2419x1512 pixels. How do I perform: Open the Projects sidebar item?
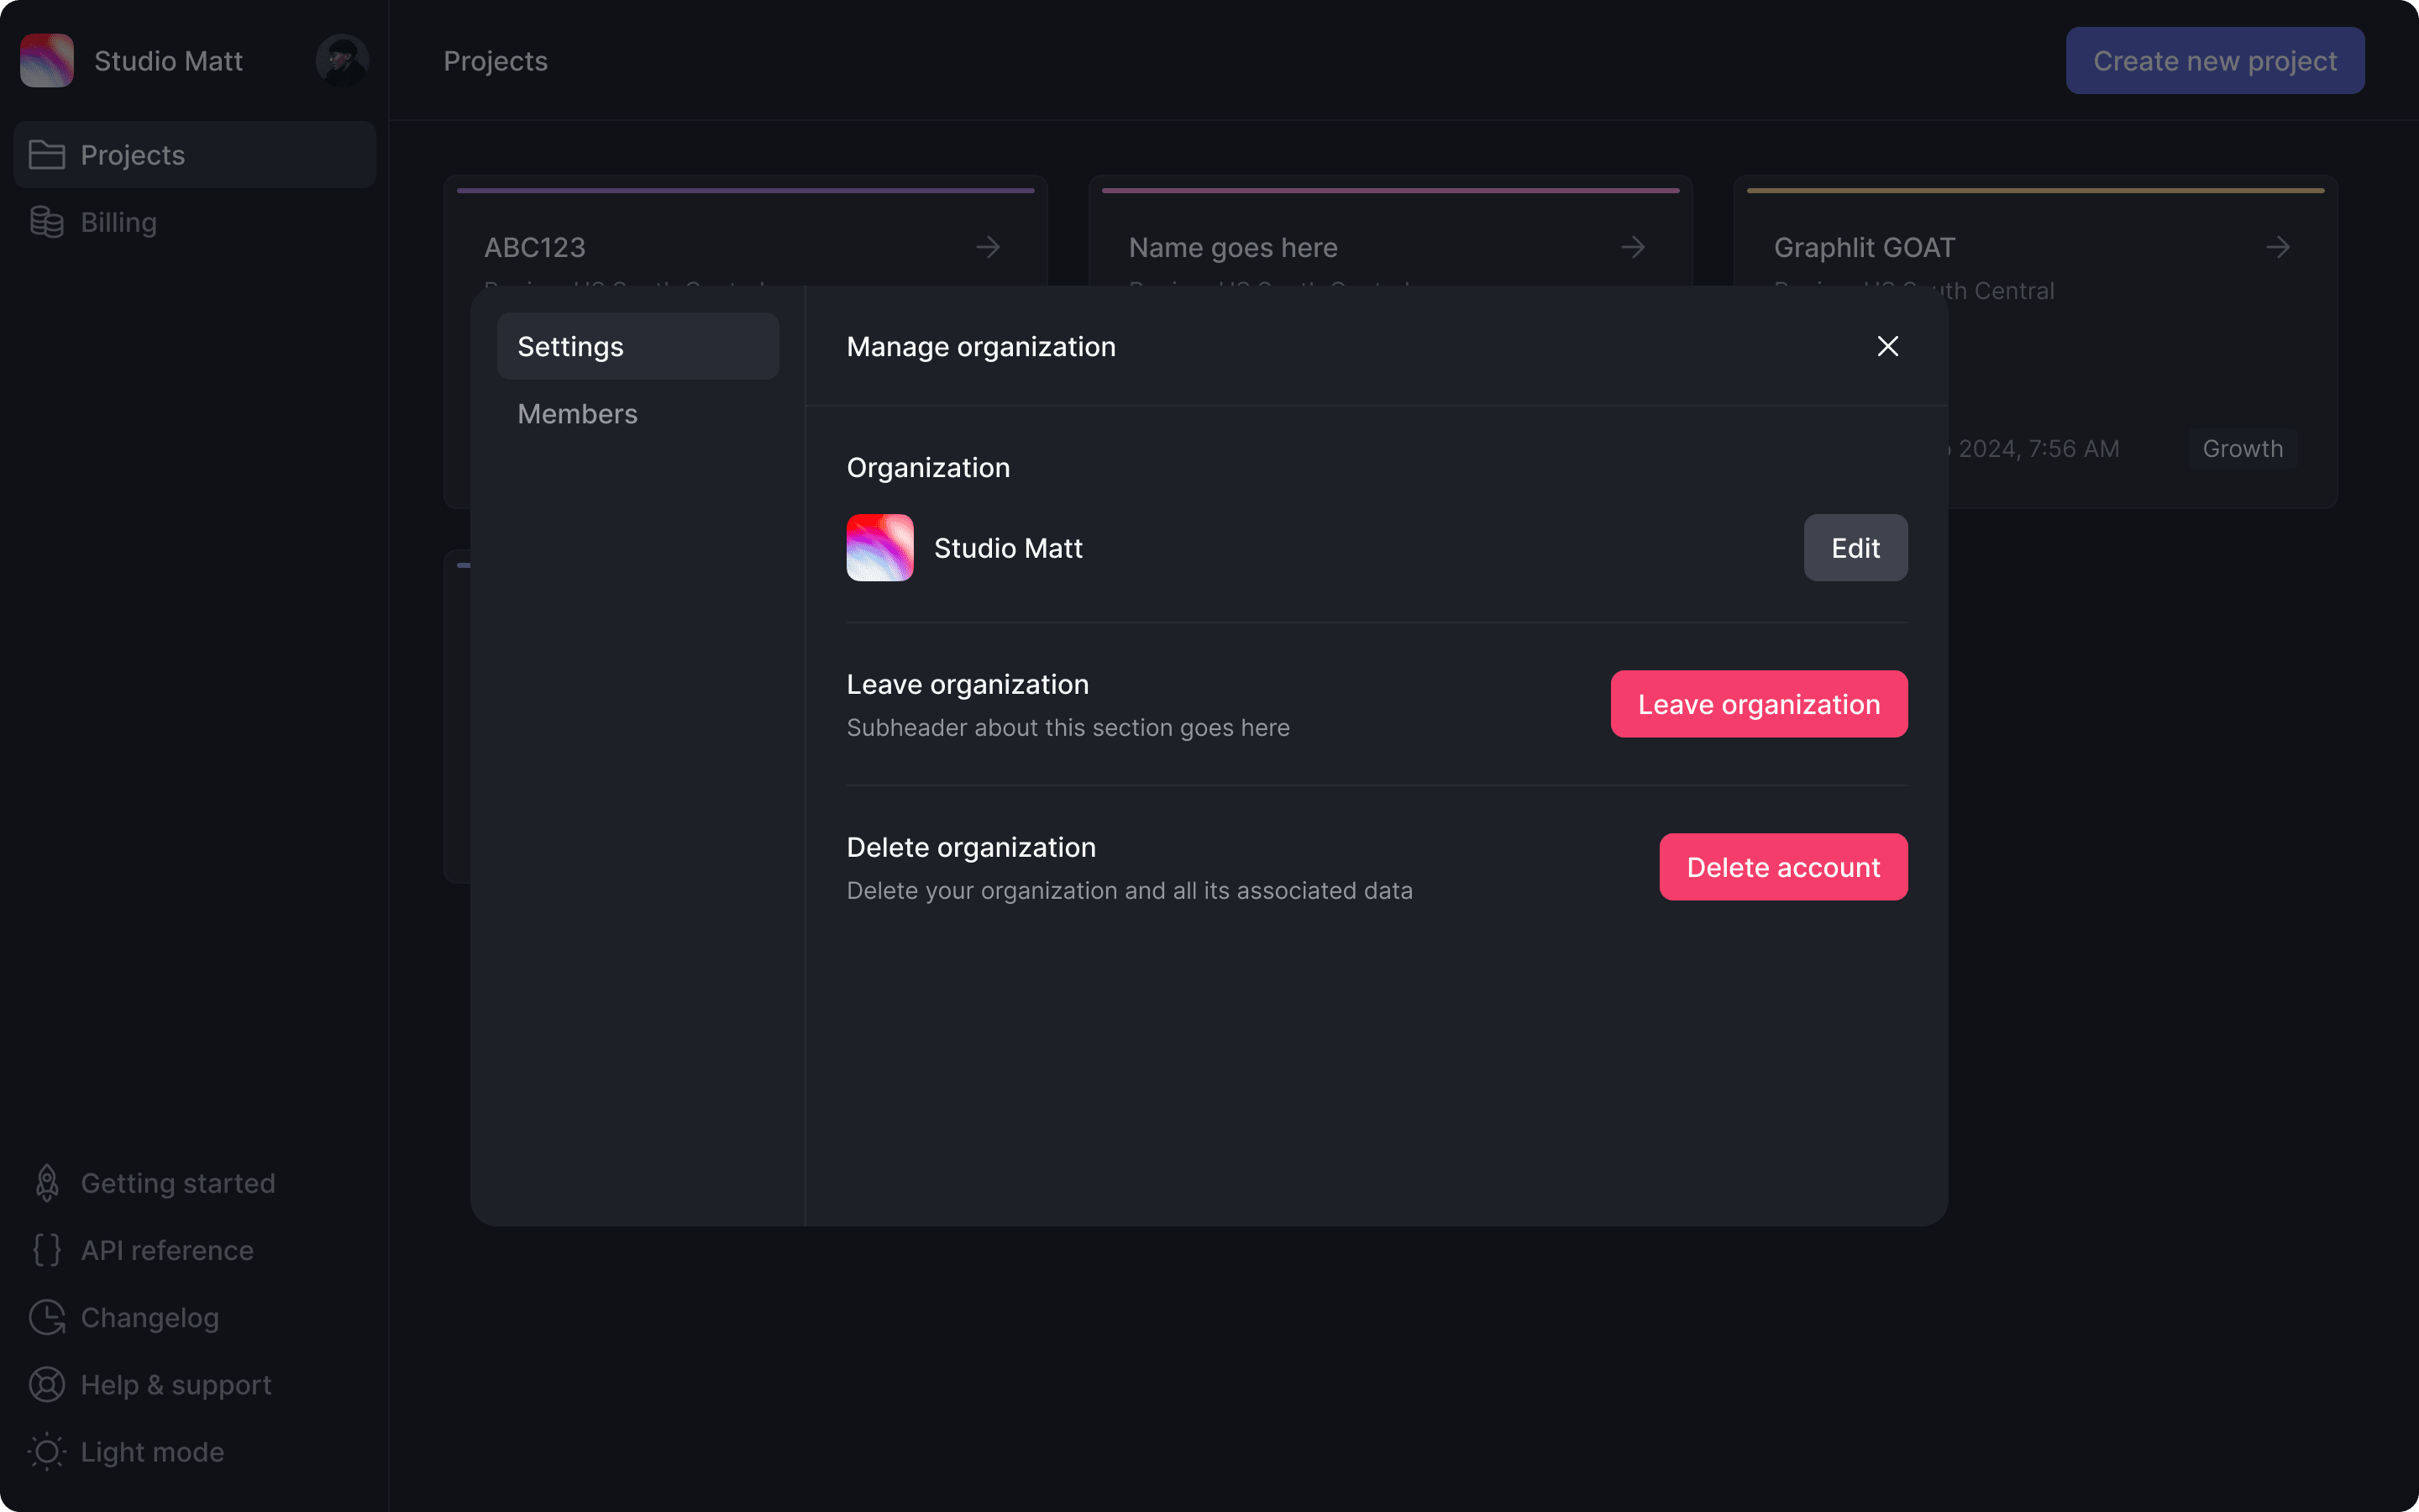coord(195,155)
